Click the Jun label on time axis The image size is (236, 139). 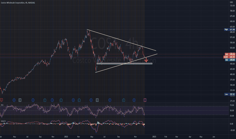click(213, 137)
